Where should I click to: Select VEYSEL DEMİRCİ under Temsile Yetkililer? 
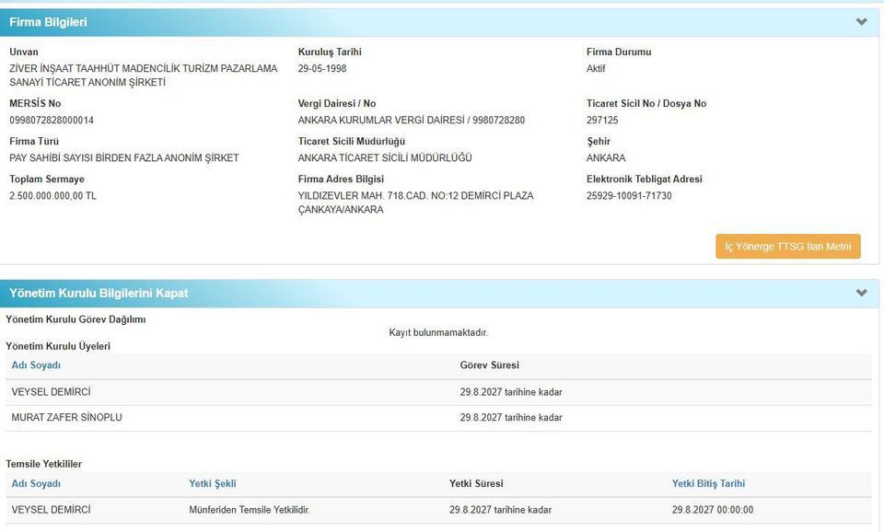(x=52, y=510)
